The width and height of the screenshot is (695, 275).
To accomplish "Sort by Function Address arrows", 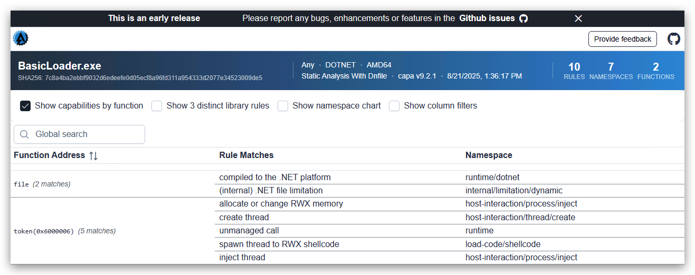I will click(93, 155).
